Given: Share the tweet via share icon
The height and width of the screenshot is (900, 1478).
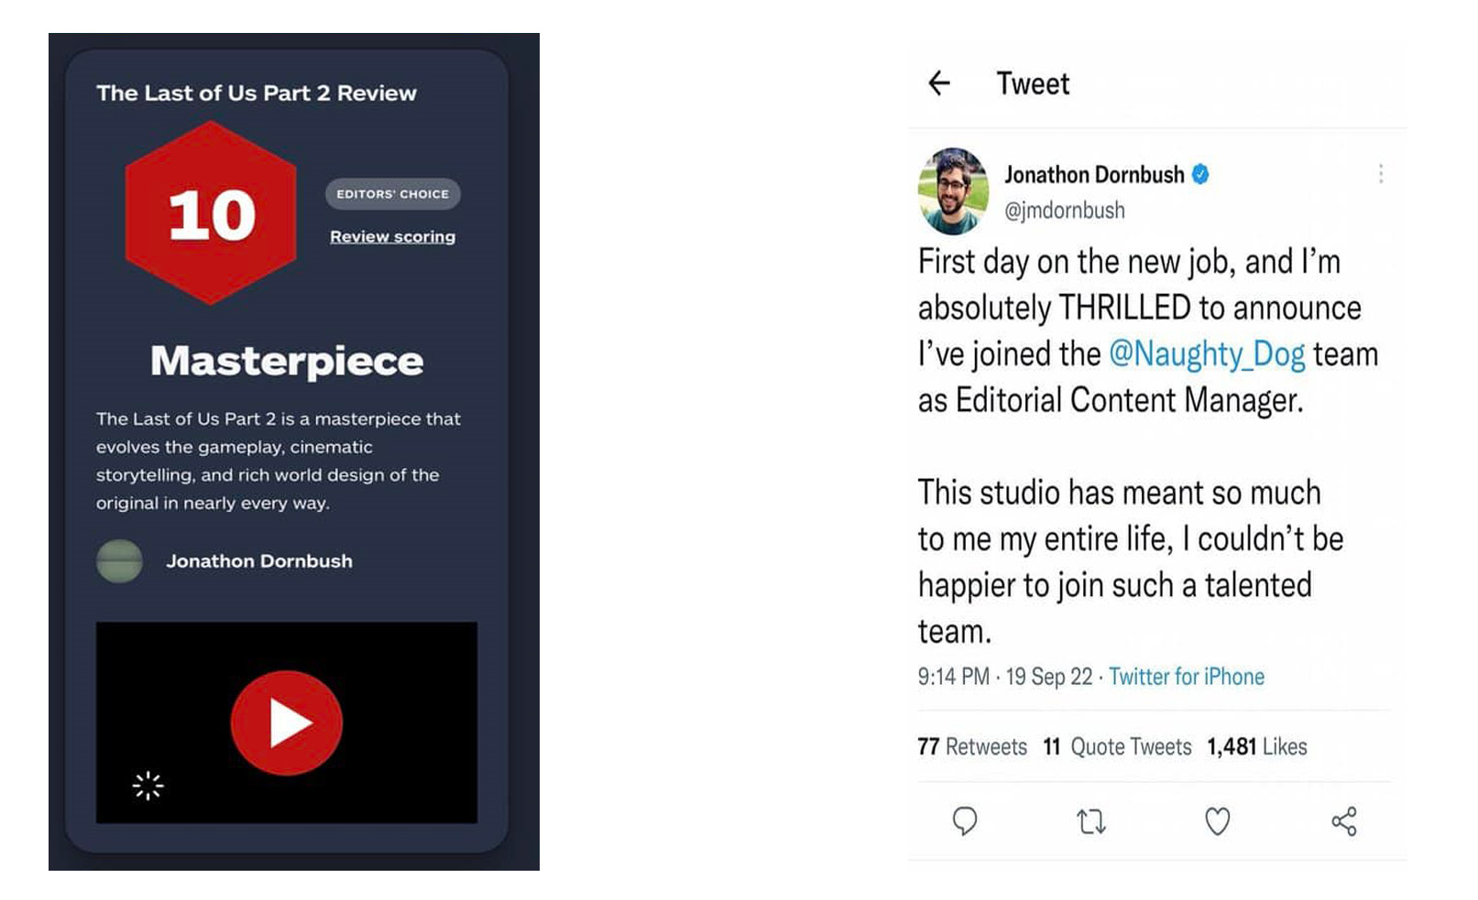Looking at the screenshot, I should (1344, 821).
